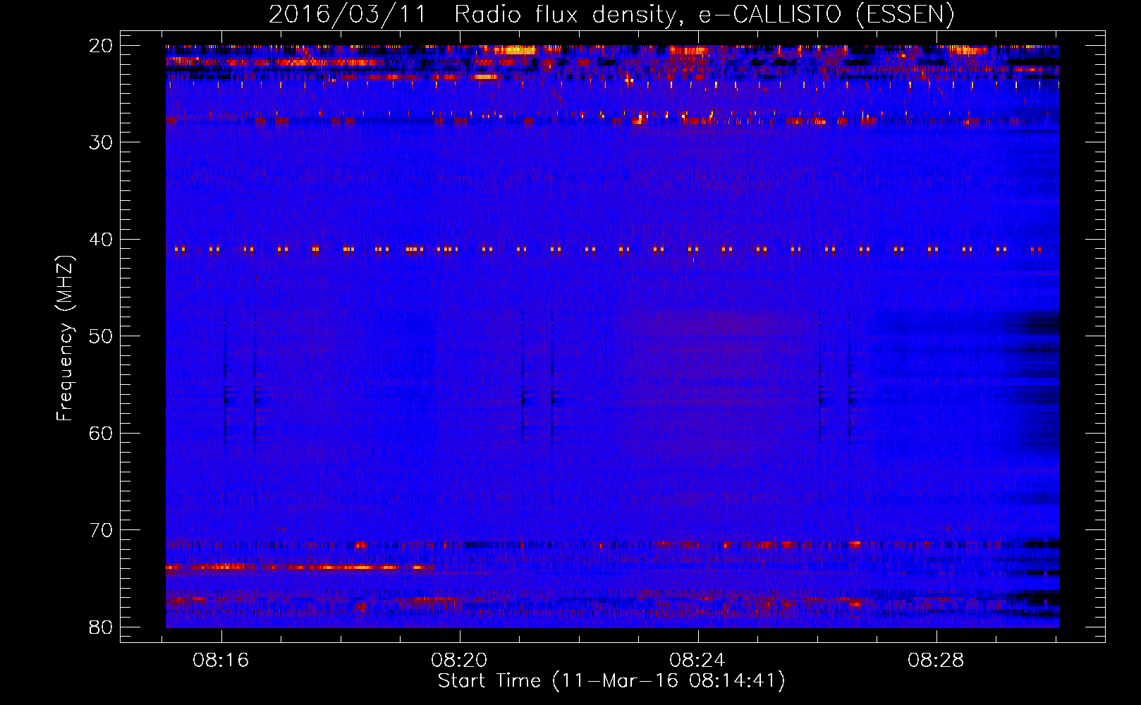1141x705 pixels.
Task: Click the 20 MHz frequency tick label
Action: pyautogui.click(x=102, y=46)
